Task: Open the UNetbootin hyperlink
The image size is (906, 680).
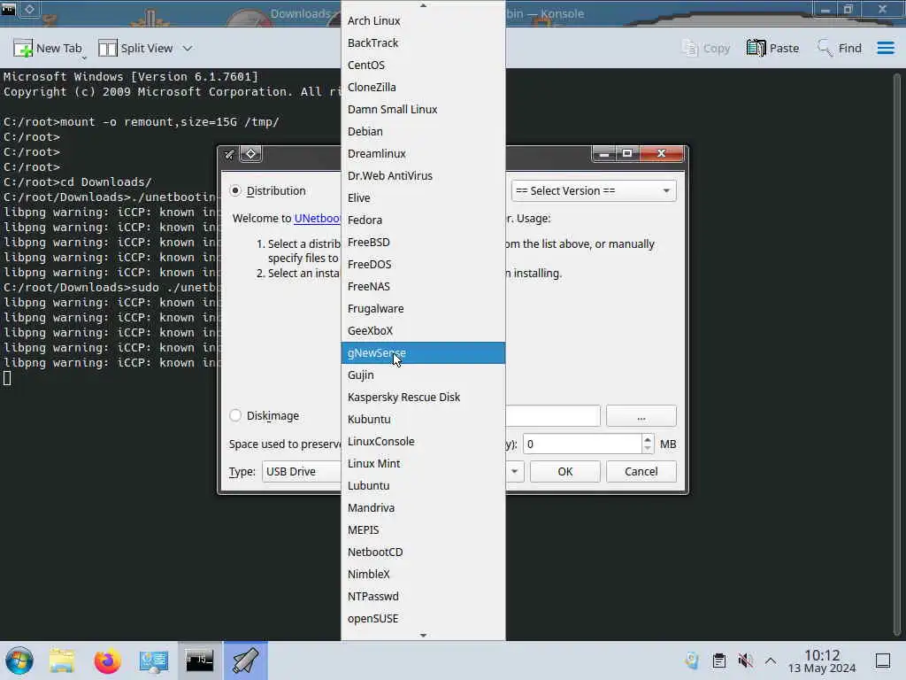Action: (x=318, y=218)
